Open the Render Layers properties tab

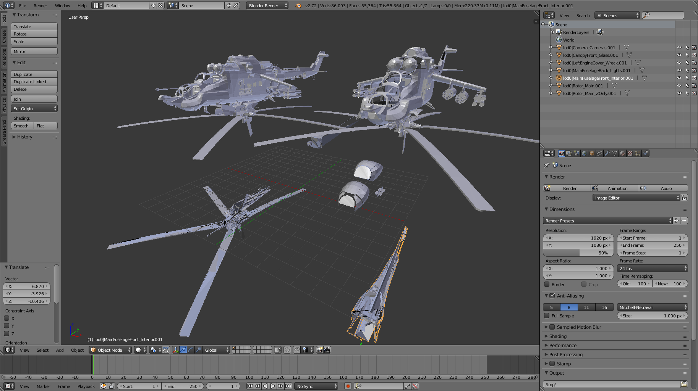click(x=569, y=153)
